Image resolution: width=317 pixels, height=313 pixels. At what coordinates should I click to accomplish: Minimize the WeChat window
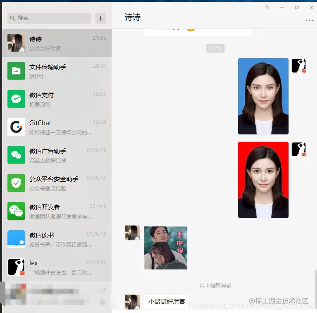[282, 7]
